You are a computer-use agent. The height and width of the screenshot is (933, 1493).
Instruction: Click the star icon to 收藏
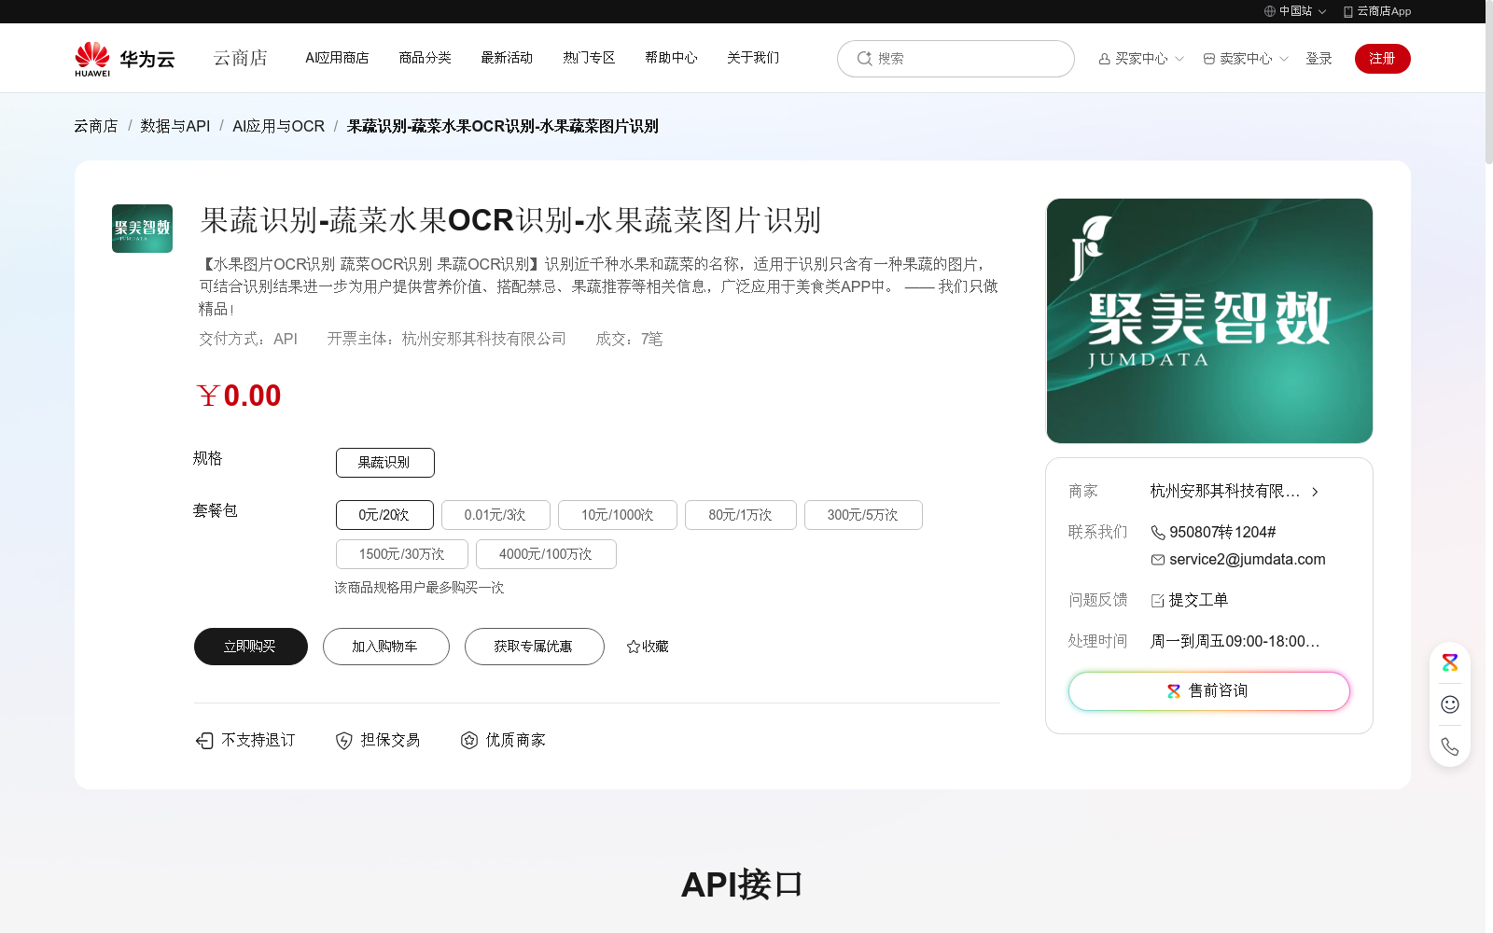634,647
